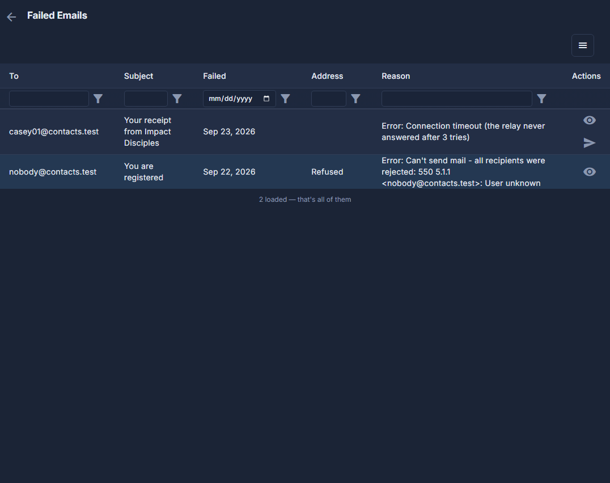Click the 'Your receipt from Impact Disciples' subject
This screenshot has width=610, height=483.
148,132
